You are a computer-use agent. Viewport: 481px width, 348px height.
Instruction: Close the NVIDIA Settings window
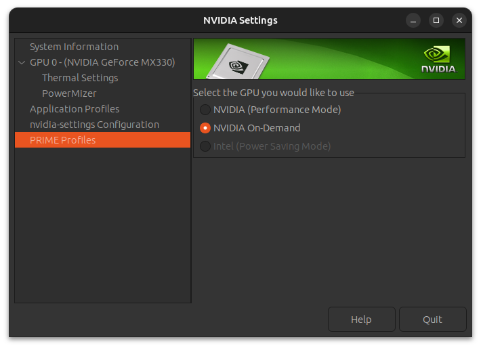click(459, 20)
